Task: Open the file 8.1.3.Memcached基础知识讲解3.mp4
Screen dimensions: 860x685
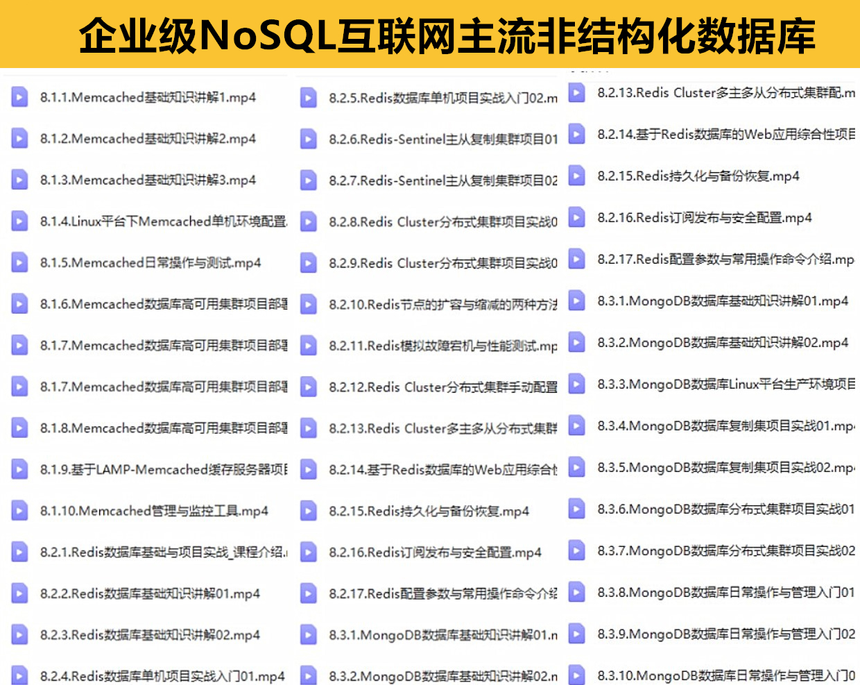Action: click(x=147, y=180)
